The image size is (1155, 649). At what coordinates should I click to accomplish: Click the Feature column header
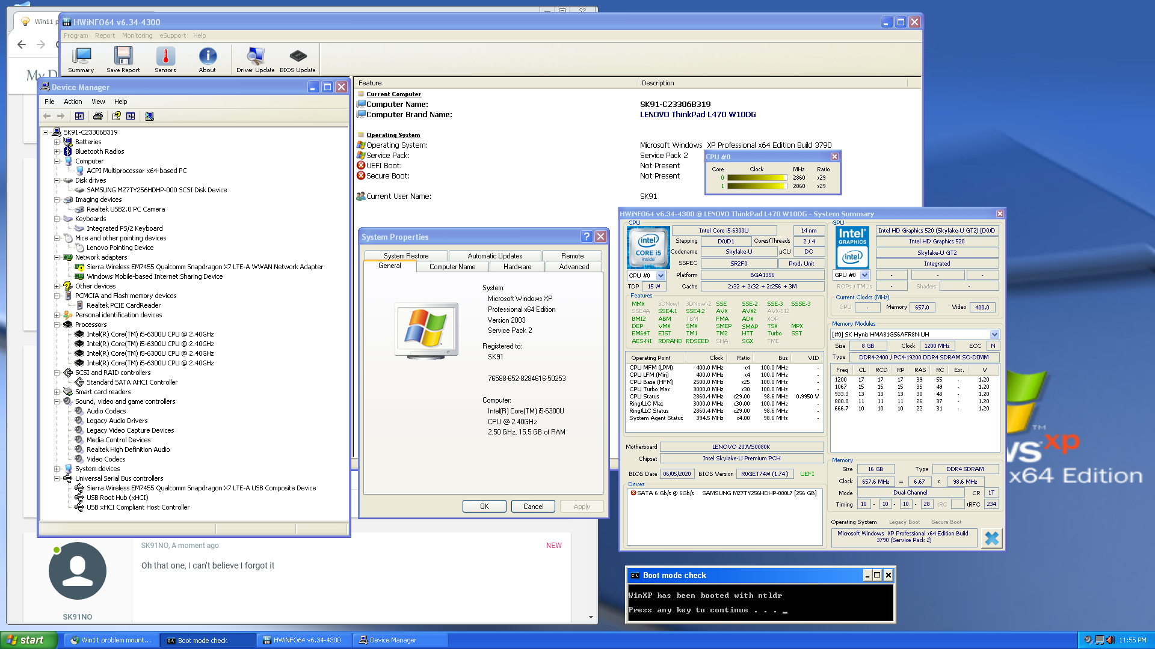(x=494, y=83)
